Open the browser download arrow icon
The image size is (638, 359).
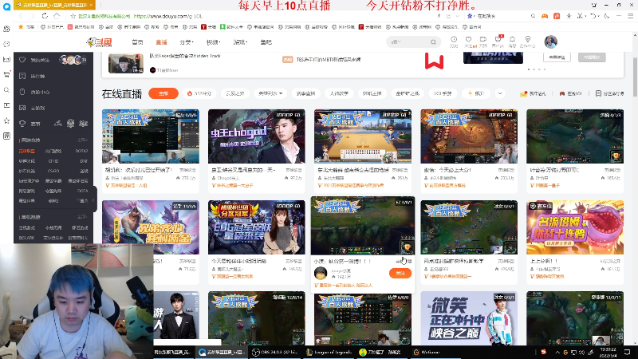click(x=569, y=16)
